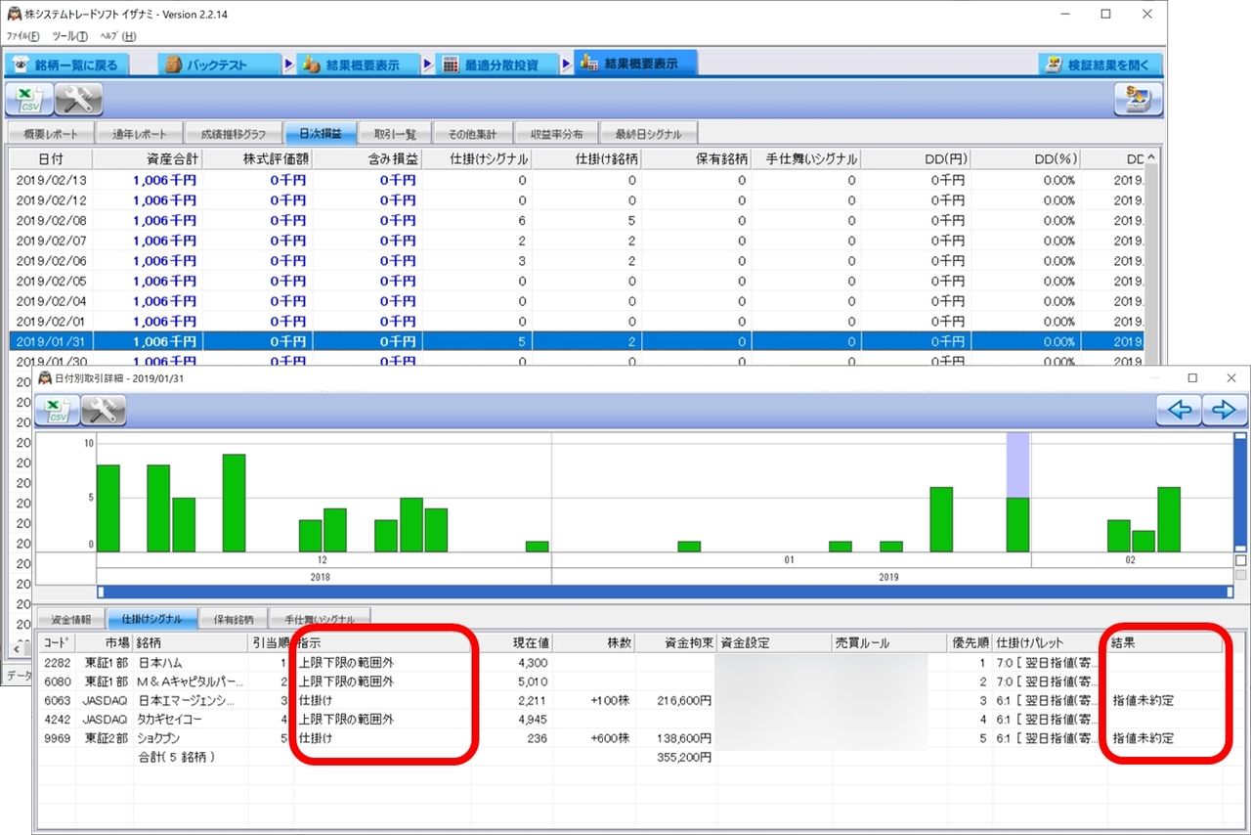Open the ヘルプ(H) menu
Viewport: 1251px width, 835px height.
click(118, 36)
